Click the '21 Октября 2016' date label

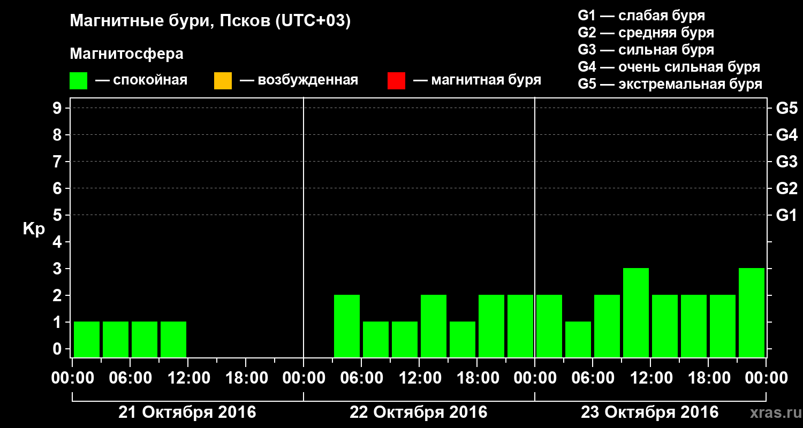pos(187,412)
